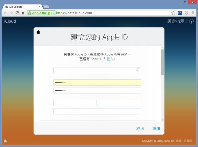Image resolution: width=198 pixels, height=147 pixels.
Task: Click the dialog scrollbar up arrow
Action: click(x=163, y=48)
